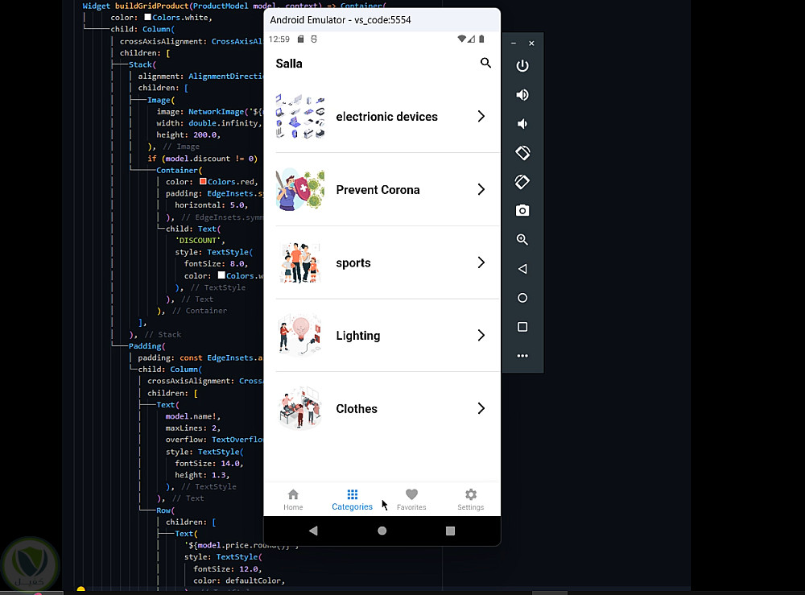Open emulator extended controls three dots
Viewport: 805px width, 595px height.
[522, 356]
